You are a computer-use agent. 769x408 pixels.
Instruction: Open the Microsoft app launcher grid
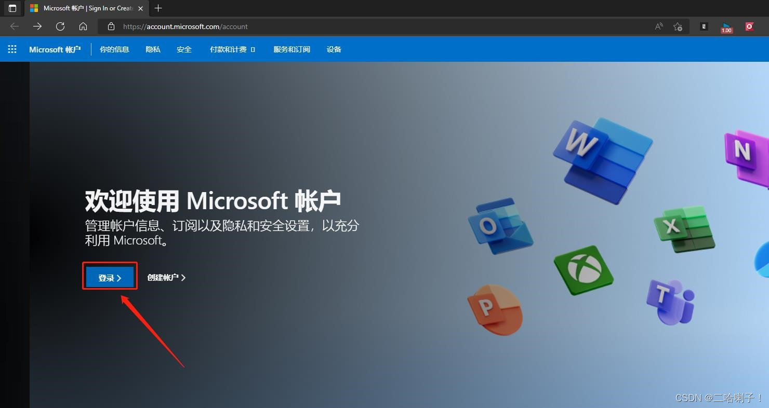coord(12,49)
